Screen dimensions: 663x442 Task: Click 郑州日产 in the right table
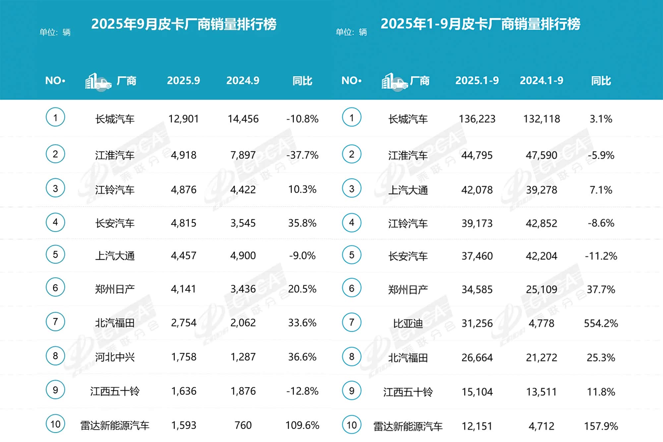(408, 290)
